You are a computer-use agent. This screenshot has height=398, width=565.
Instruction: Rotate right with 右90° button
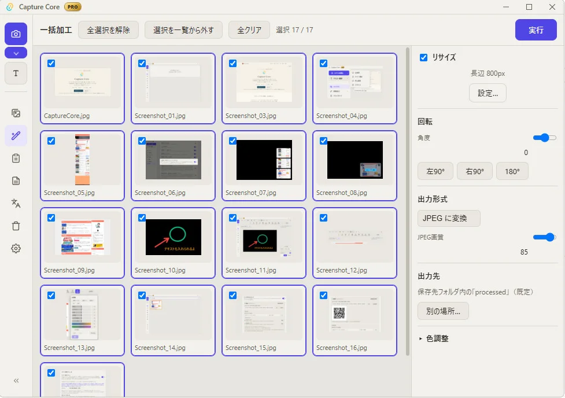click(475, 171)
